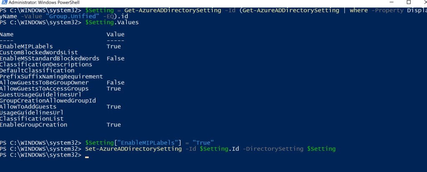
Task: Click the Name column header
Action: (x=7, y=34)
